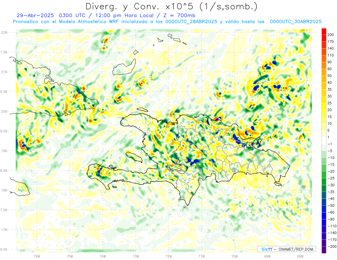
Task: Click the '22N' latitude axis label
Action: click(x=4, y=32)
